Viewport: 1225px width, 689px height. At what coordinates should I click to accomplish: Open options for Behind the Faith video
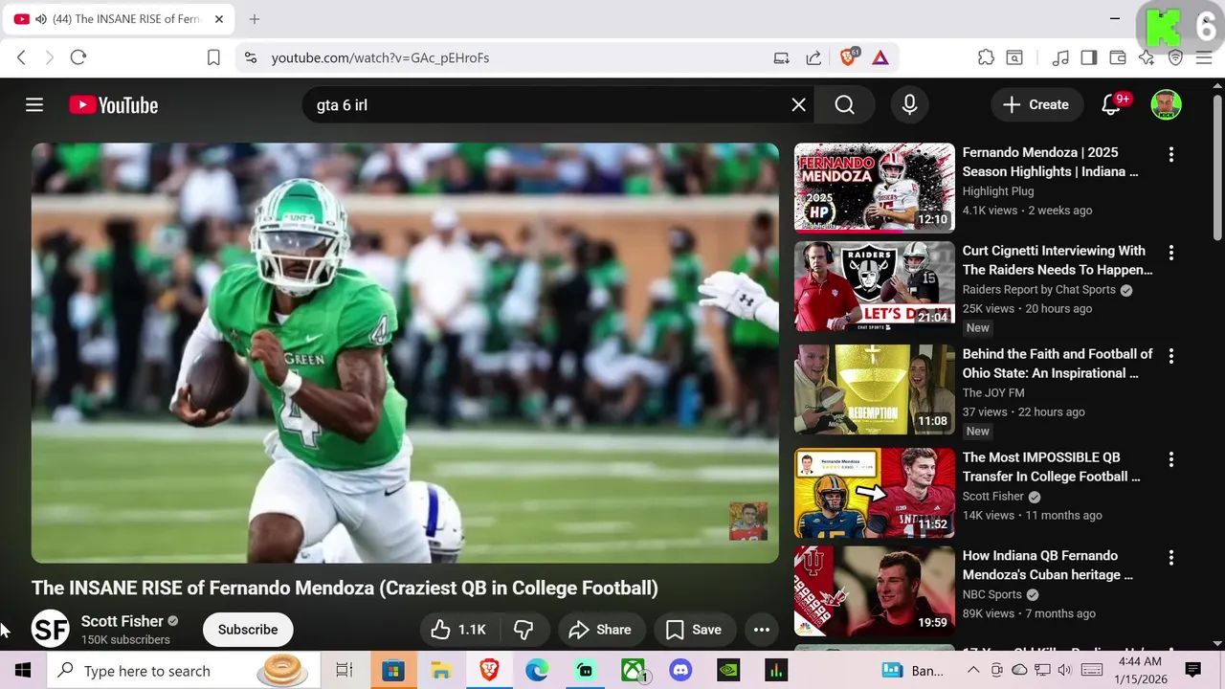(1170, 356)
